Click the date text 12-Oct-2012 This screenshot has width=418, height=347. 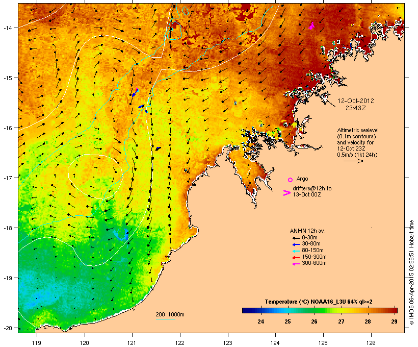[356, 101]
